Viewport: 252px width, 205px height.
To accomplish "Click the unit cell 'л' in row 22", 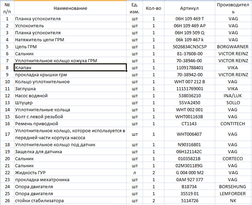I will coord(135,172).
